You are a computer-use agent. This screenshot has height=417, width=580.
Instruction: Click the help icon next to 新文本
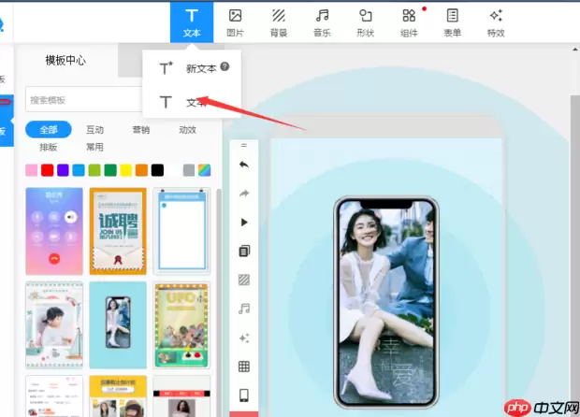point(225,66)
